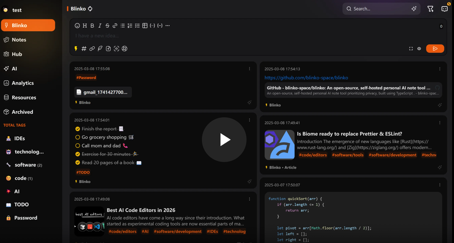Viewport: 454px width, 243px height.
Task: Open the AI chat icon with badge
Action: coord(445,9)
